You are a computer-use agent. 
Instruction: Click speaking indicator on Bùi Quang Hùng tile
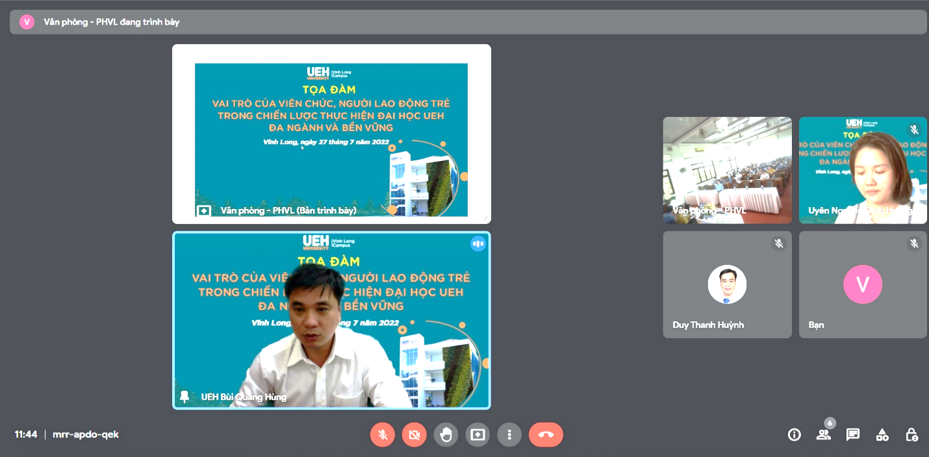click(478, 244)
